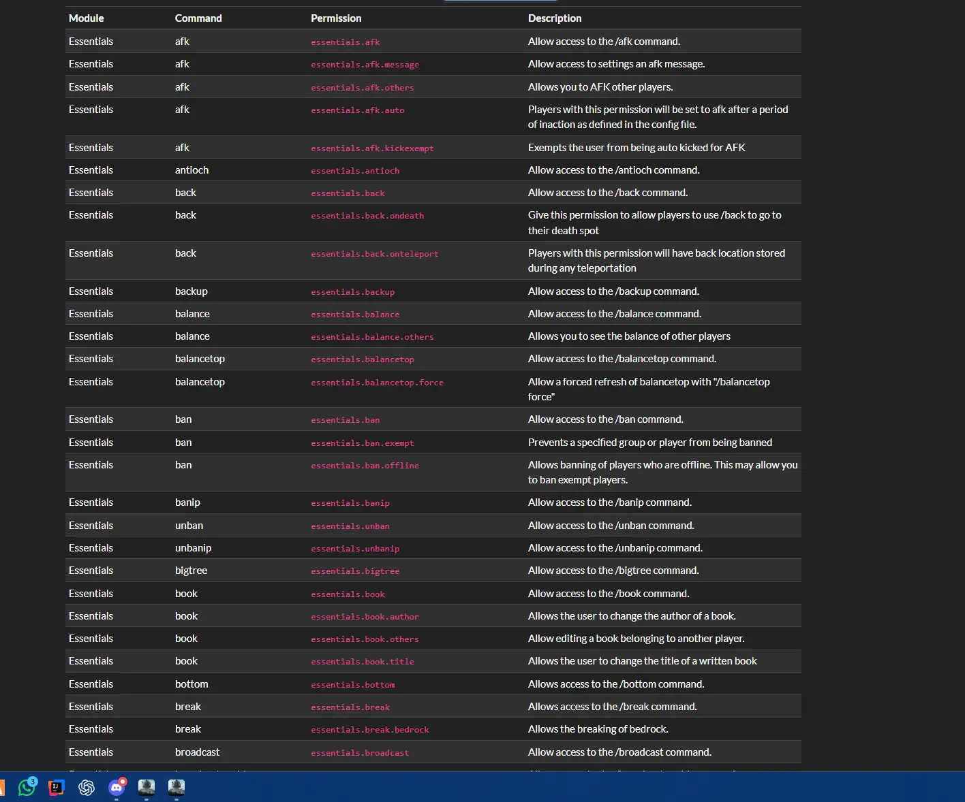Click the unban command cell
Viewport: 965px width, 802px height.
point(189,526)
